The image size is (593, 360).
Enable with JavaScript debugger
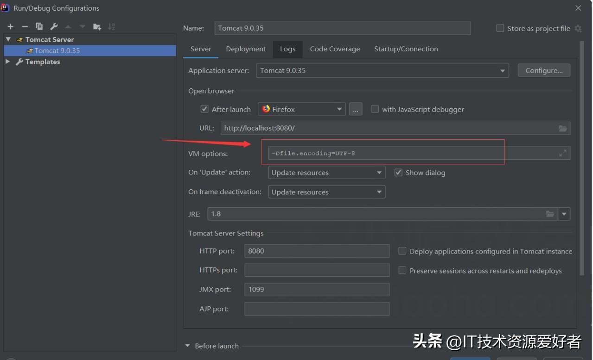(375, 109)
